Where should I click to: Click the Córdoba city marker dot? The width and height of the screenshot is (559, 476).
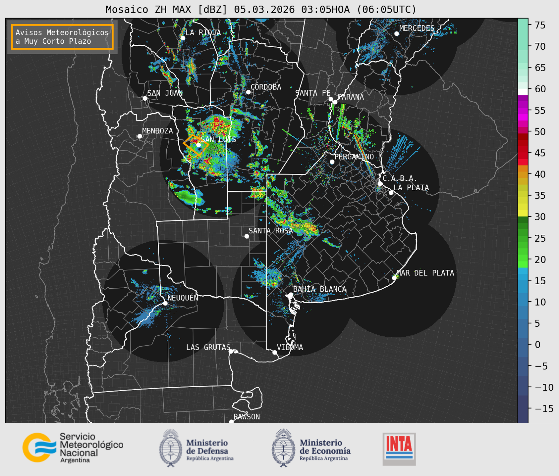[x=248, y=92]
